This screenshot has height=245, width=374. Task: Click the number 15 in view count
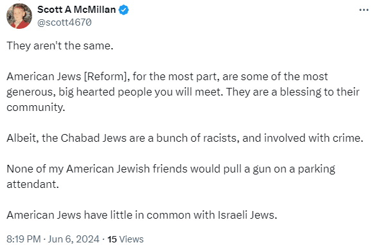(112, 239)
